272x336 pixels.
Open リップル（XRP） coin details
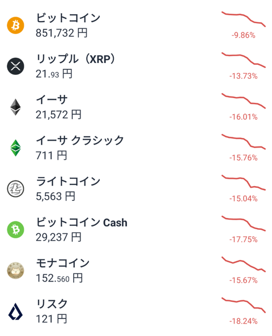[75, 58]
